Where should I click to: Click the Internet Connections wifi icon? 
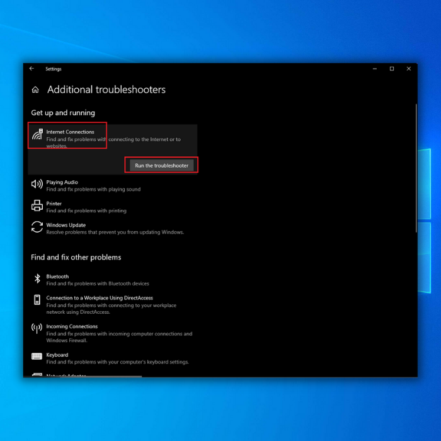click(x=37, y=134)
